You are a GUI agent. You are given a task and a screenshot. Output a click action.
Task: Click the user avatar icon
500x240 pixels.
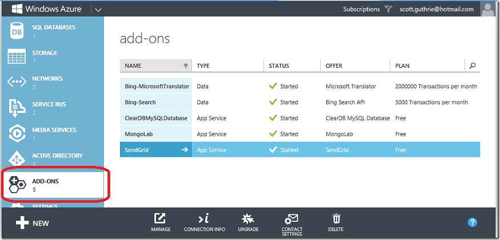[x=489, y=10]
